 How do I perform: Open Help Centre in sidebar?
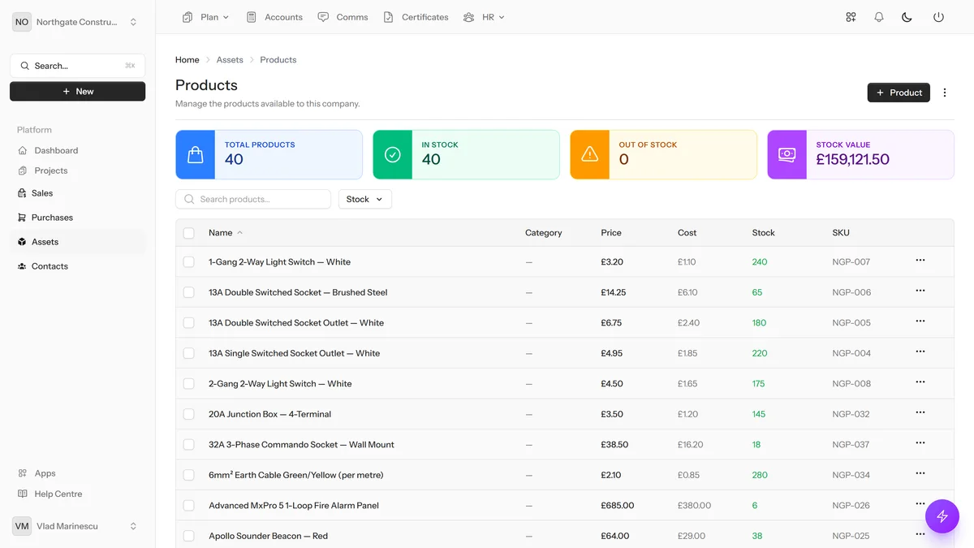(x=78, y=494)
